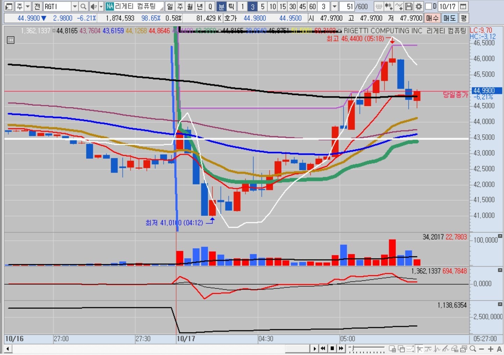Toggle the bottom indicator panel corner button
The width and height of the screenshot is (504, 355).
coord(500,304)
